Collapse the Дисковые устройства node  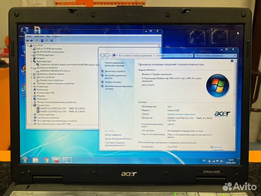[x=31, y=68]
